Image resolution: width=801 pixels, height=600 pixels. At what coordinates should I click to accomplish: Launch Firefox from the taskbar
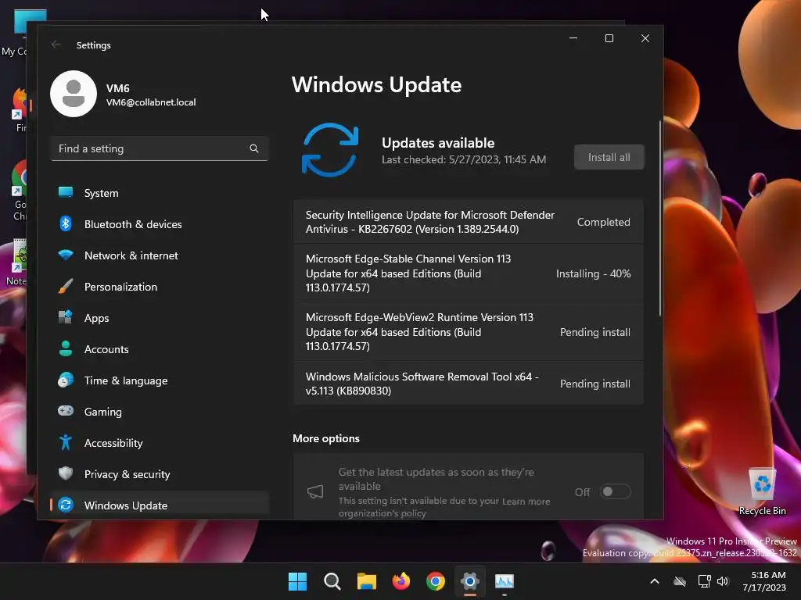click(x=401, y=581)
